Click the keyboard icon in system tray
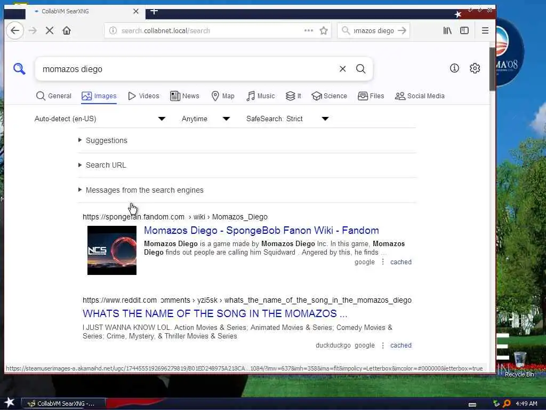The width and height of the screenshot is (546, 410). tap(472, 405)
